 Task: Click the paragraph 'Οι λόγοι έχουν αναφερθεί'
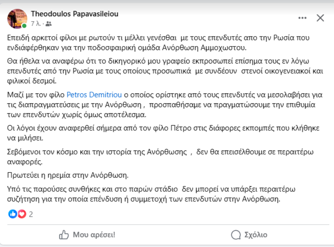tap(163, 133)
